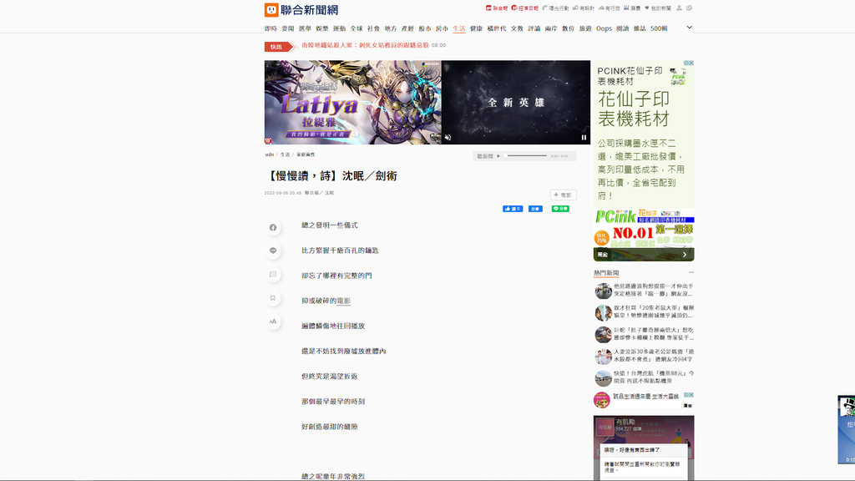Image resolution: width=855 pixels, height=481 pixels.
Task: Pause the video advertisement
Action: [x=584, y=138]
